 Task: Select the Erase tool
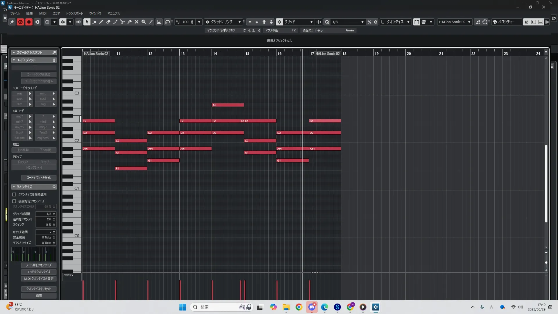(108, 22)
